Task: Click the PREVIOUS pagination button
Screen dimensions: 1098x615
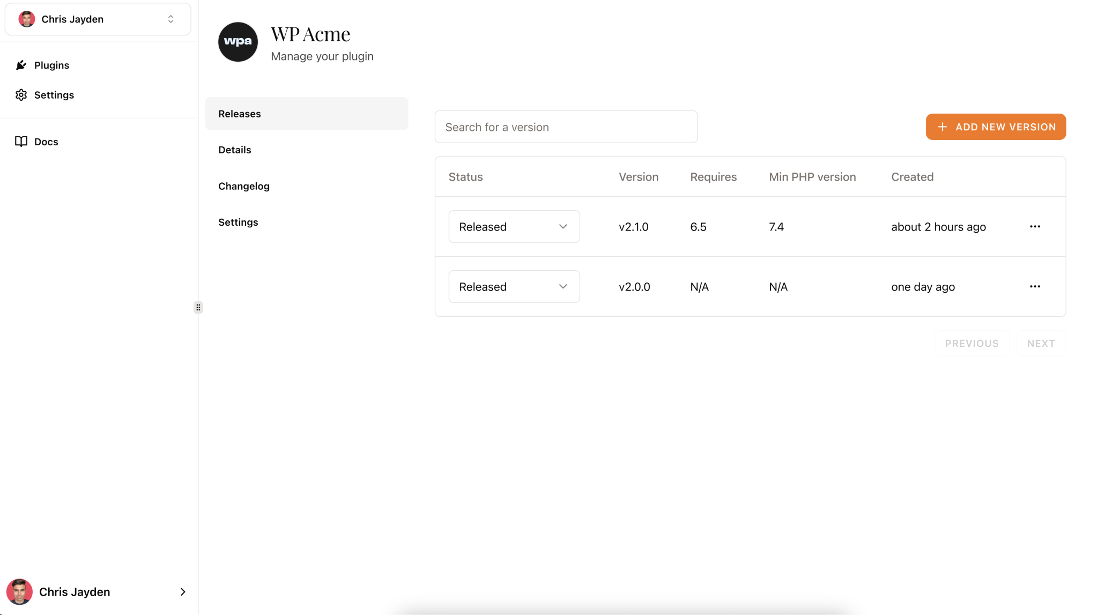Action: [971, 343]
